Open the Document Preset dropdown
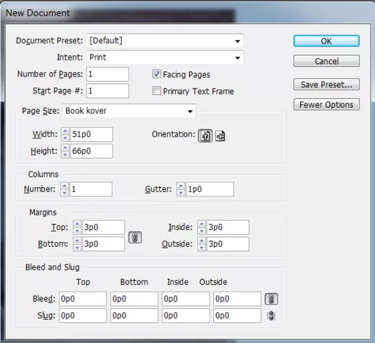The height and width of the screenshot is (343, 375). pos(165,41)
